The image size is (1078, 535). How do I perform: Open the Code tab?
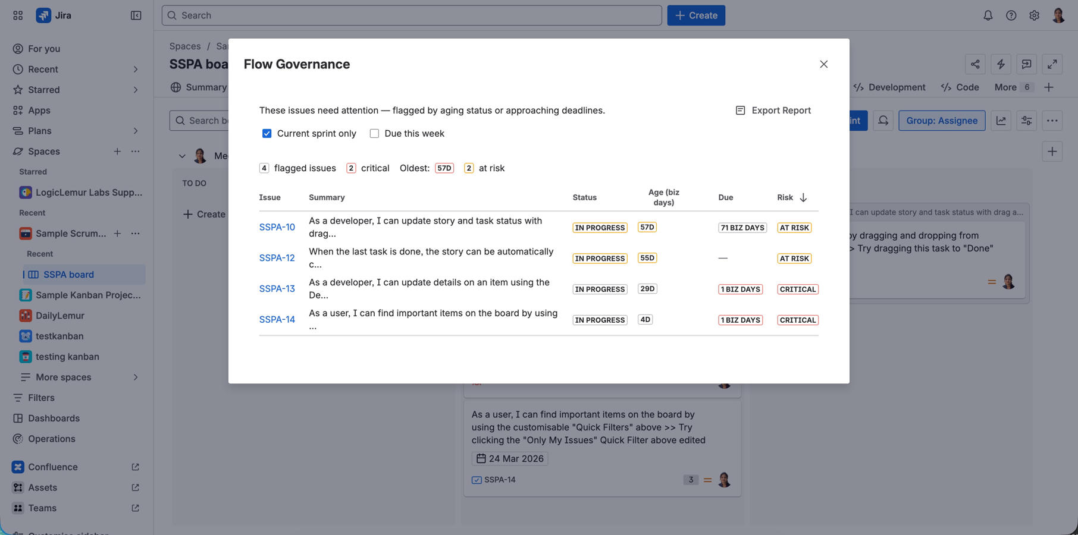point(960,87)
